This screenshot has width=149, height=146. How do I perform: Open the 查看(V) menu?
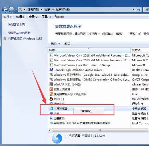point(33,17)
